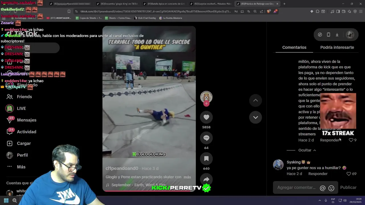Open the Friends sidebar item

pyautogui.click(x=19, y=97)
